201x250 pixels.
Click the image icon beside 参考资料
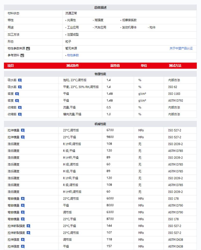click(x=22, y=55)
